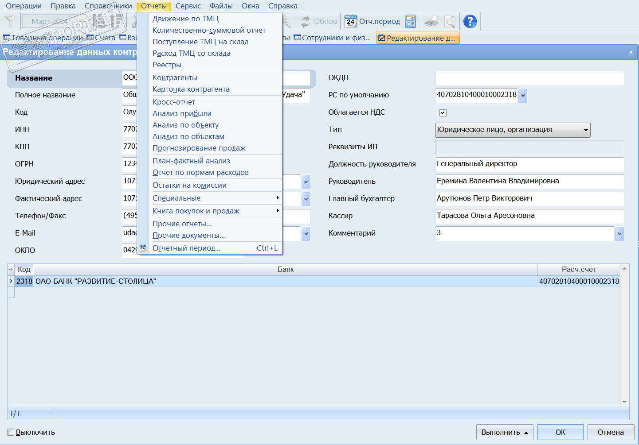639x445 pixels.
Task: Expand the Специальные submenu
Action: (x=216, y=198)
